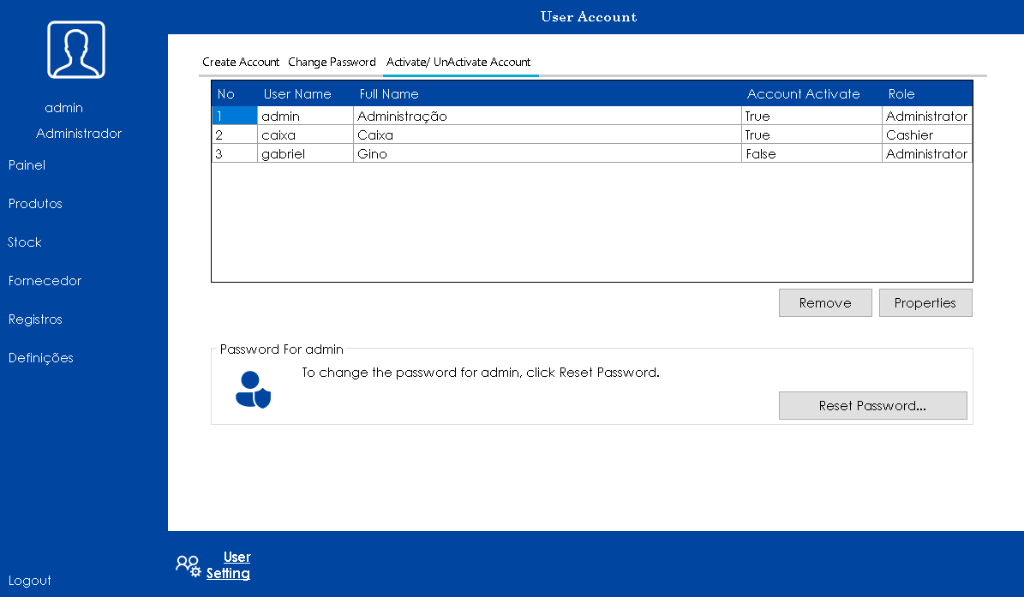Switch to the Change Password tab
This screenshot has height=597, width=1024.
(x=332, y=63)
